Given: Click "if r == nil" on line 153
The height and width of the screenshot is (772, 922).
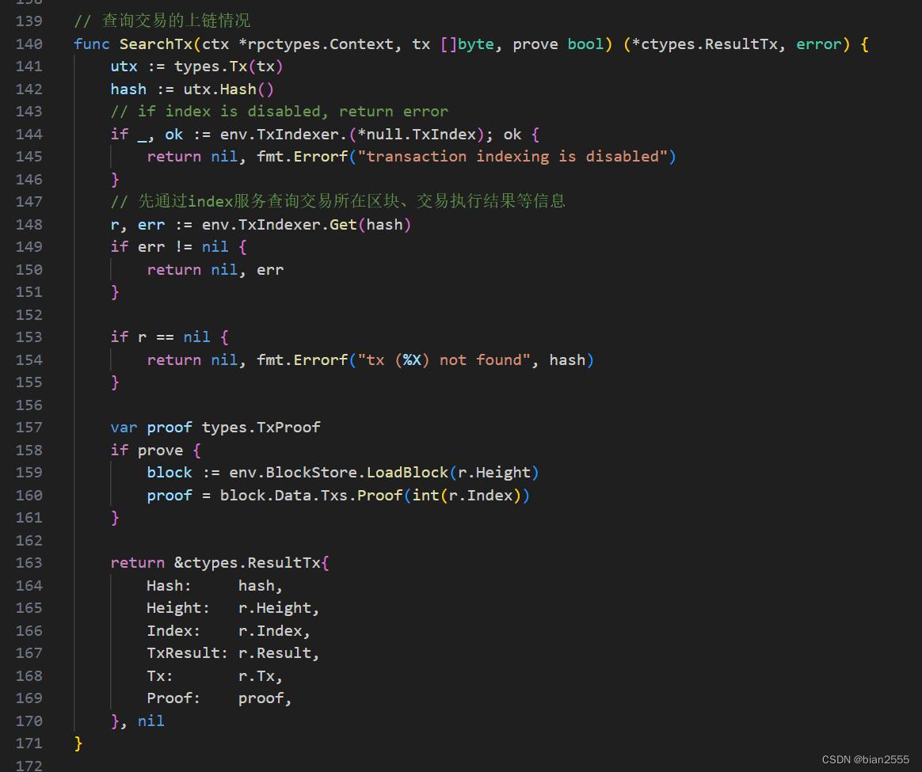Looking at the screenshot, I should [160, 337].
